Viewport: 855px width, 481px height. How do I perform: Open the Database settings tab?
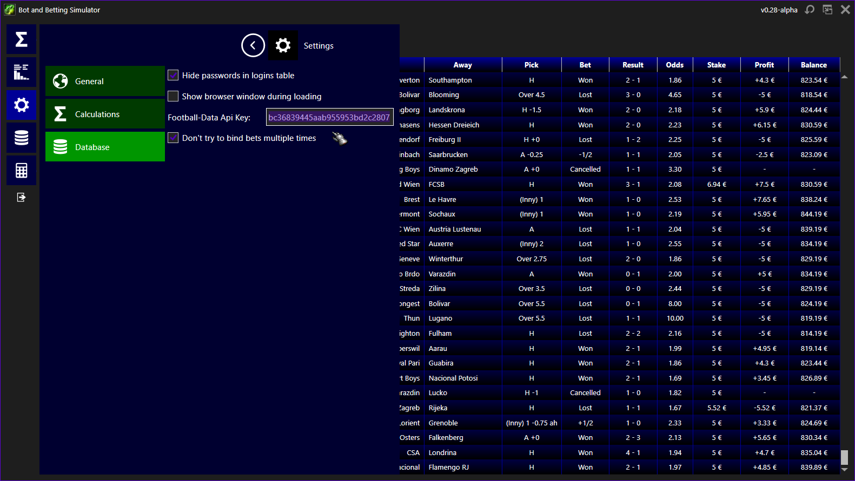pos(105,147)
